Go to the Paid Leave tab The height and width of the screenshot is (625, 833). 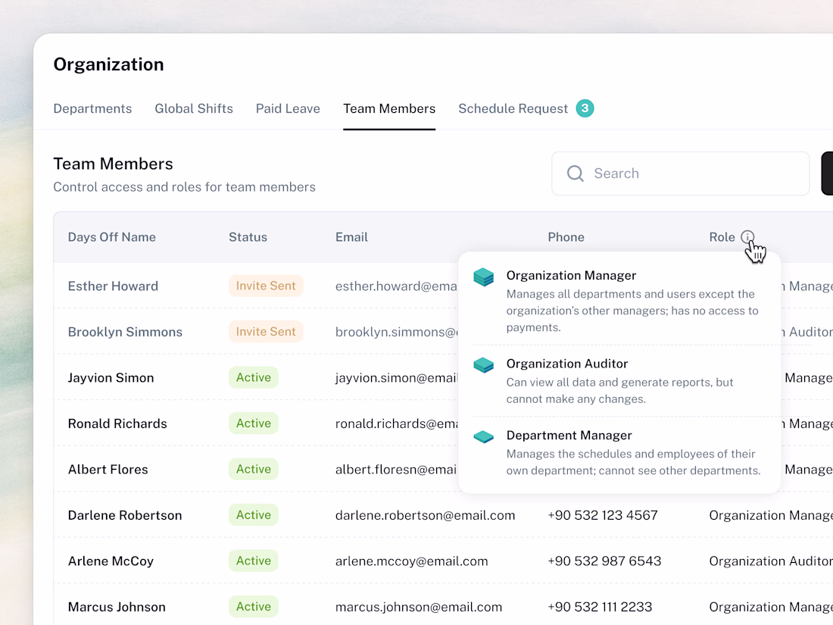click(x=288, y=108)
